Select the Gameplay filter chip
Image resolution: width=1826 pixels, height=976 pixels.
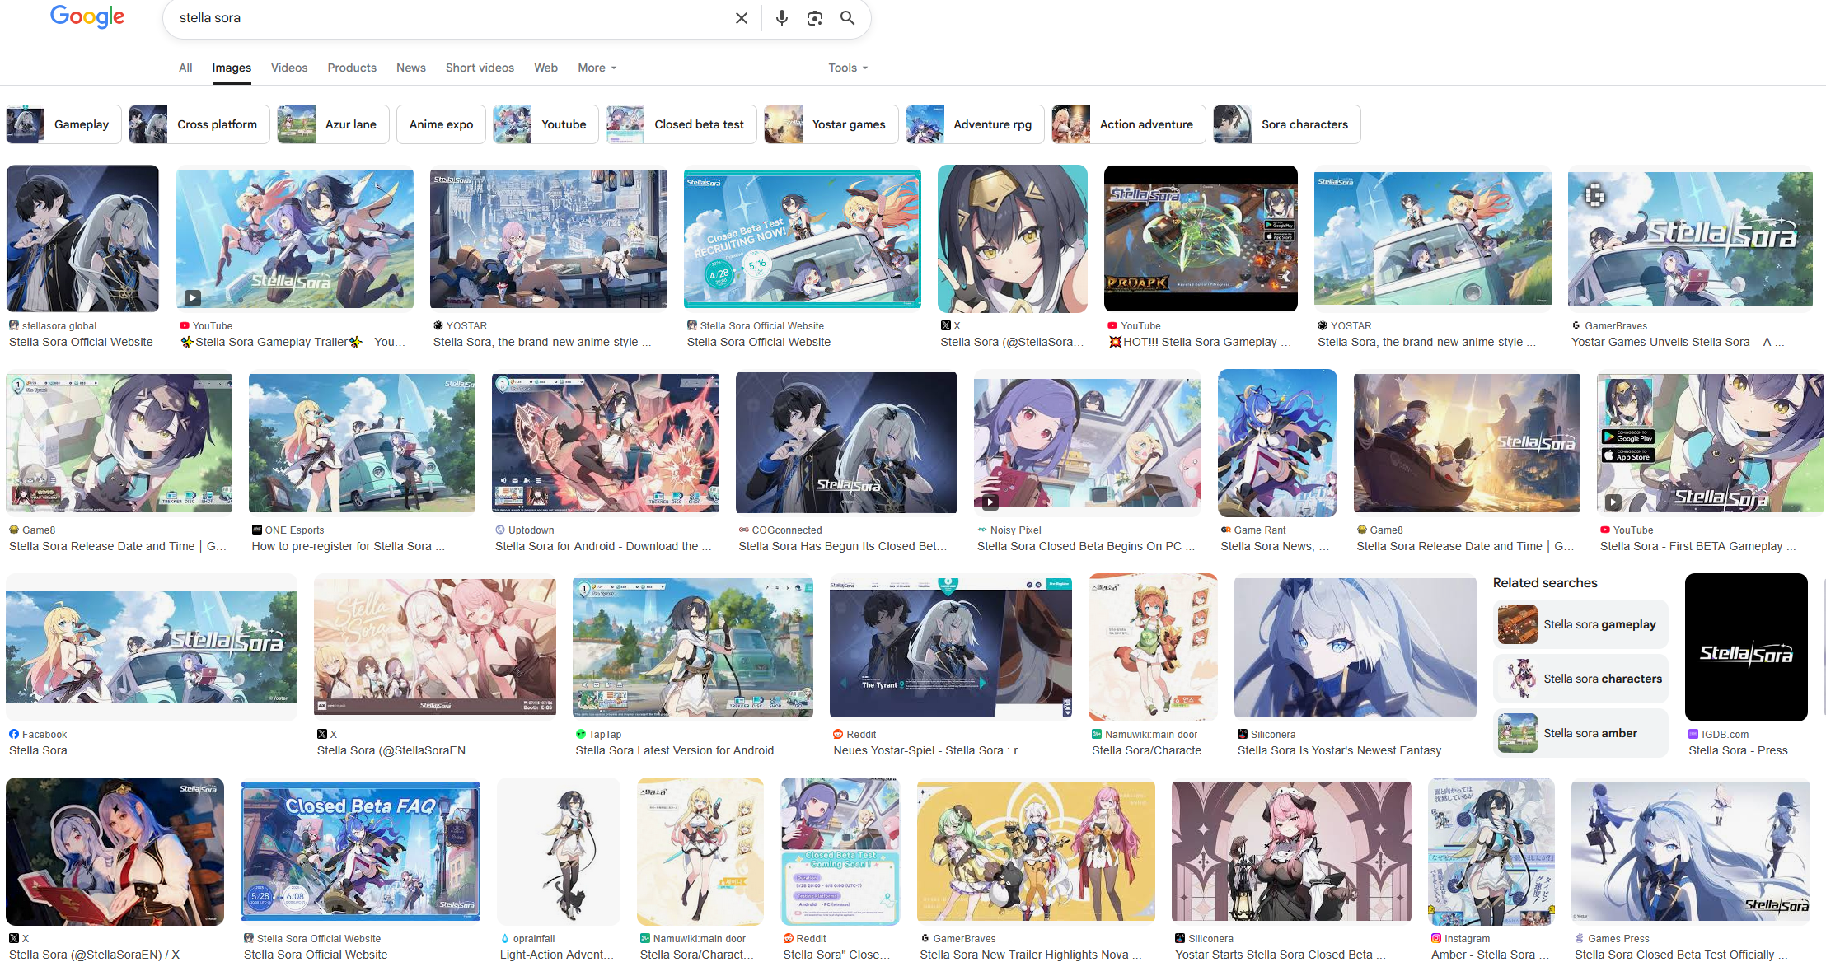pos(63,124)
